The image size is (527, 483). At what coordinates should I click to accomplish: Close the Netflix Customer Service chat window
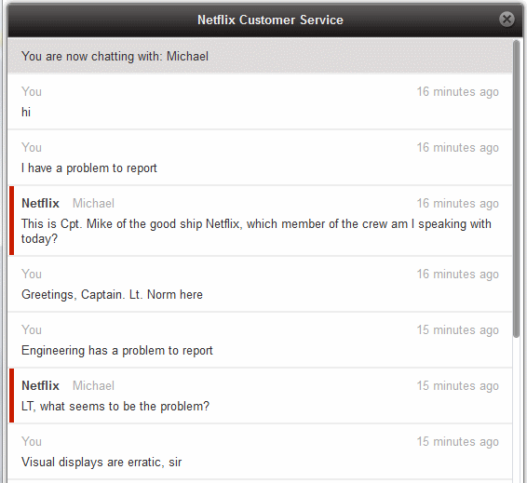[507, 20]
